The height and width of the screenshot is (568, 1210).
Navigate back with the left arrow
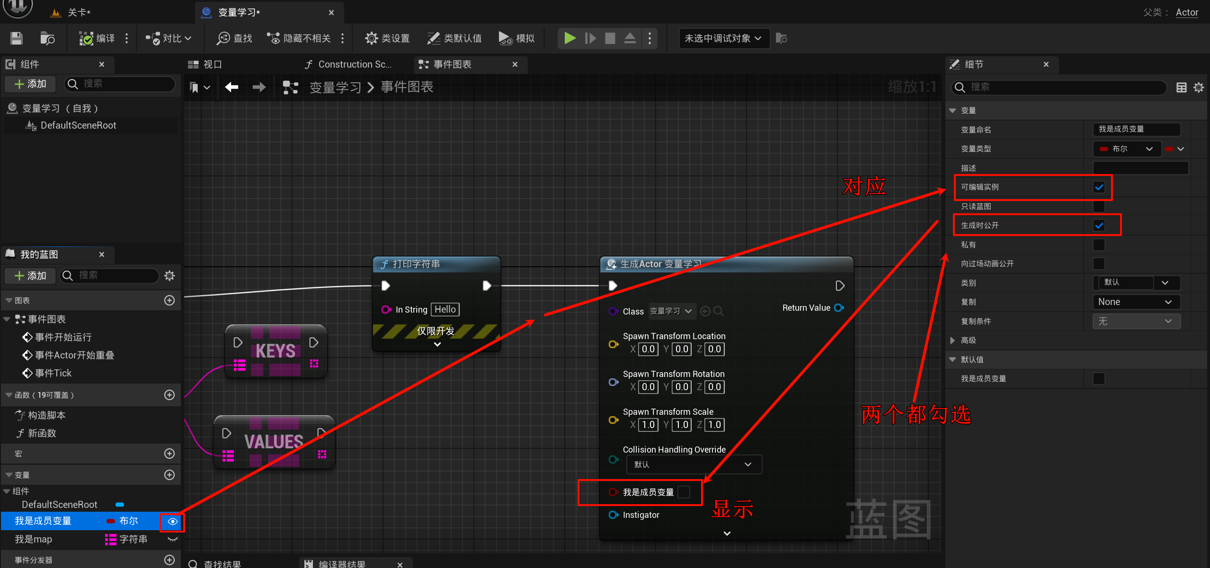(231, 87)
